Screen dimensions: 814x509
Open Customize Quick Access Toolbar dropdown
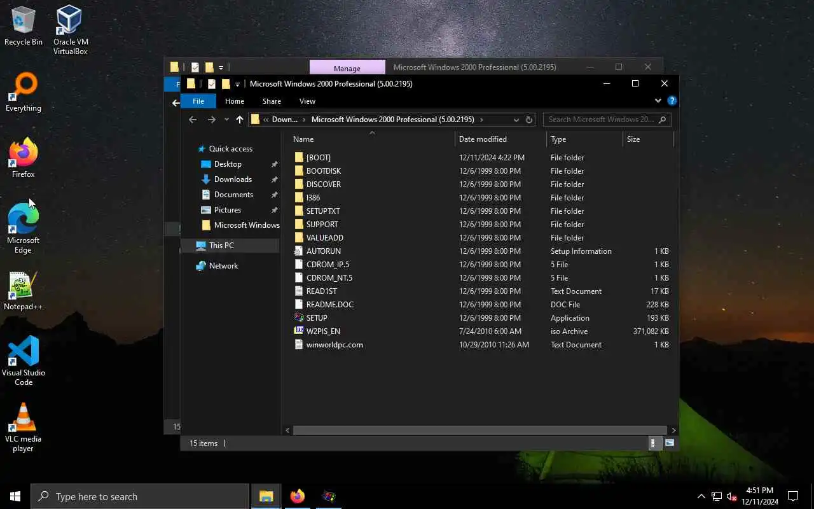coord(237,84)
